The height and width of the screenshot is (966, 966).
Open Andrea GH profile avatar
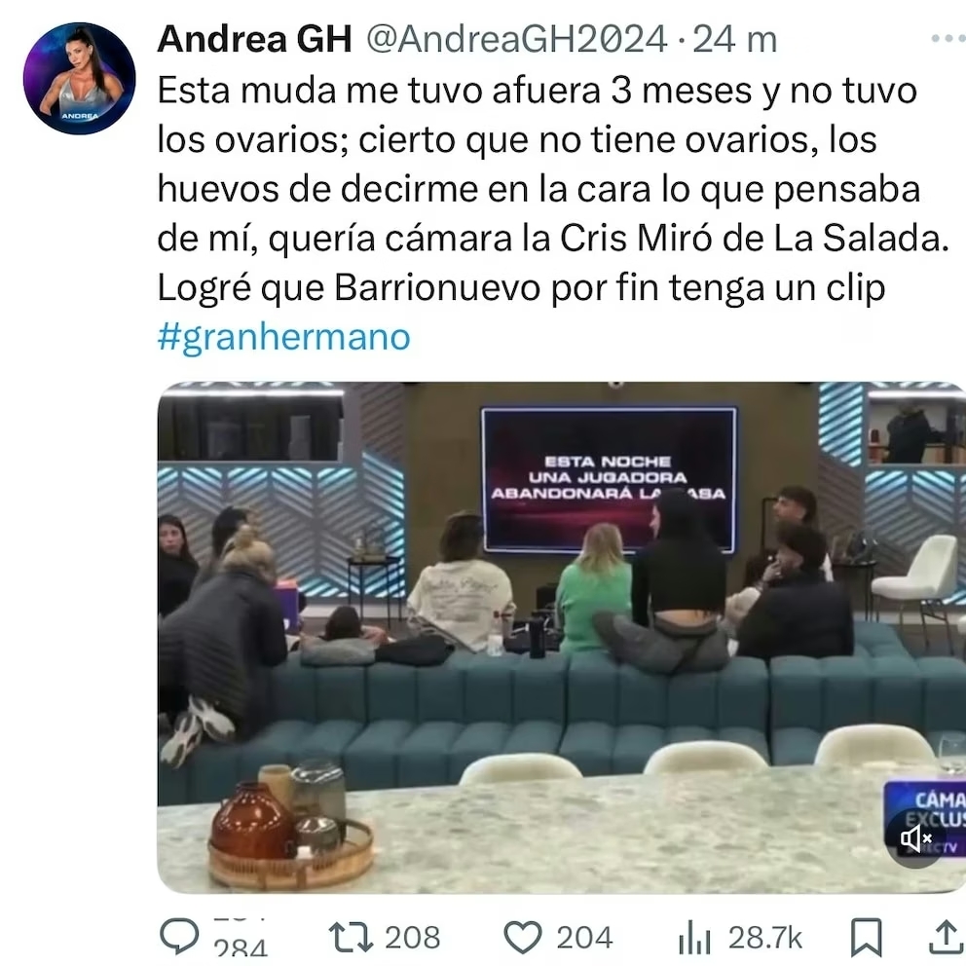(x=80, y=79)
